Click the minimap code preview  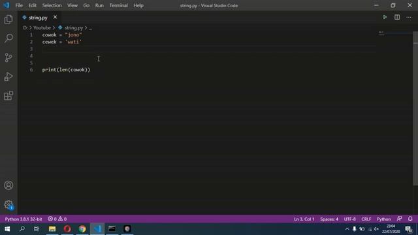click(x=381, y=33)
